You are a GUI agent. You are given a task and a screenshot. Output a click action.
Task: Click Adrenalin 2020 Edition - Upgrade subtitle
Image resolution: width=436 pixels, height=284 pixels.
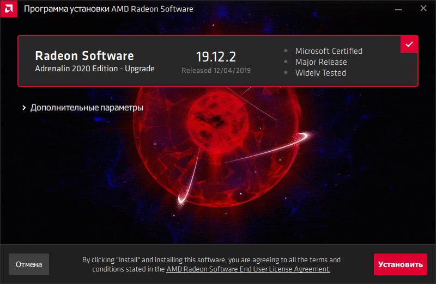pos(95,69)
